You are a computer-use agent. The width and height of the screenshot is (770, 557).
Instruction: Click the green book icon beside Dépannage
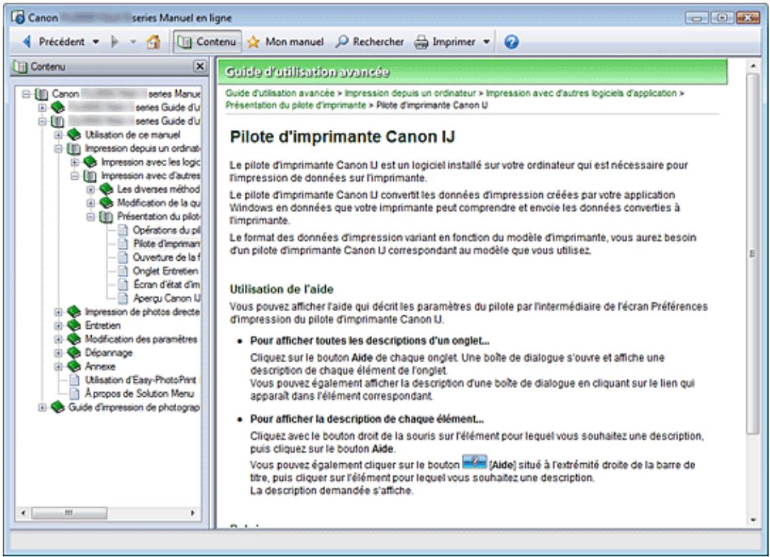(73, 353)
